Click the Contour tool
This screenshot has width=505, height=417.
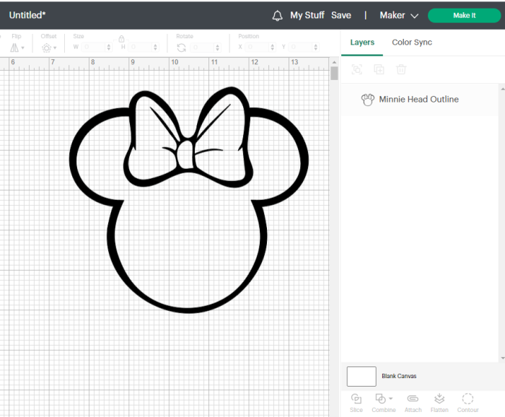click(467, 403)
